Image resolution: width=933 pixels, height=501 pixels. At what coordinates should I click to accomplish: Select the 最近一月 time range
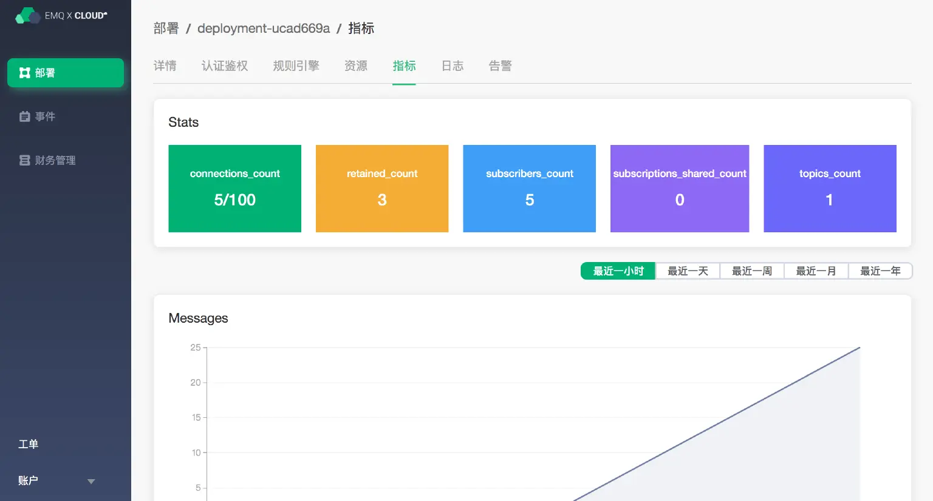[816, 271]
